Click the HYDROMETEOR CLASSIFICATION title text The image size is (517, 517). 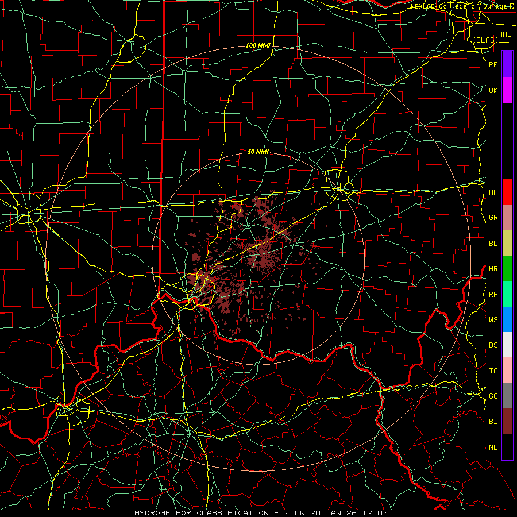tap(202, 513)
